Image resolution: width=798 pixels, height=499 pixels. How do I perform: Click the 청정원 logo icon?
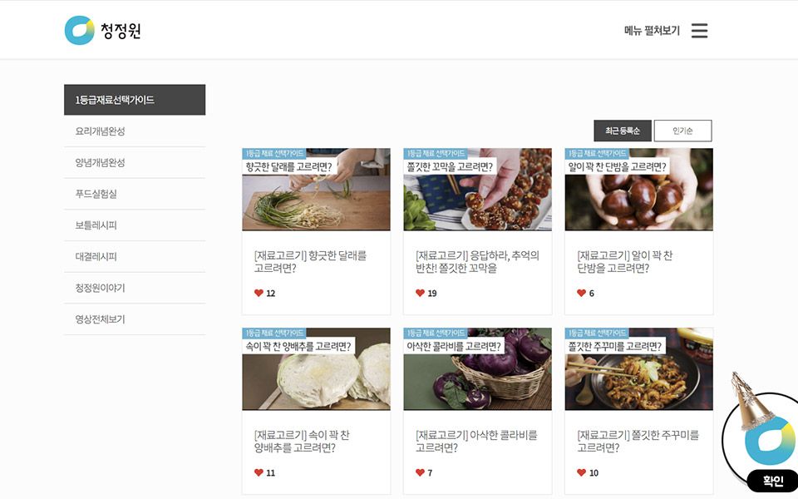(x=80, y=31)
